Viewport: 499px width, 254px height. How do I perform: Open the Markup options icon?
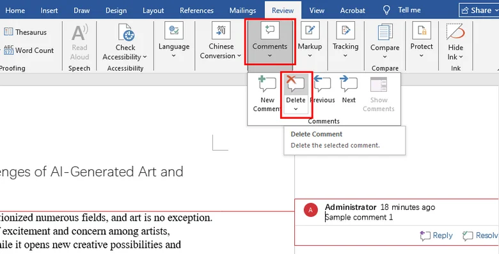click(310, 31)
